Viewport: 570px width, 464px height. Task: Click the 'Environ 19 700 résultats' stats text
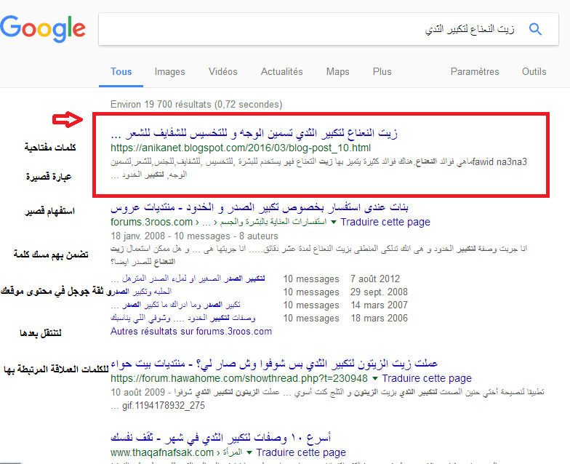pyautogui.click(x=196, y=105)
